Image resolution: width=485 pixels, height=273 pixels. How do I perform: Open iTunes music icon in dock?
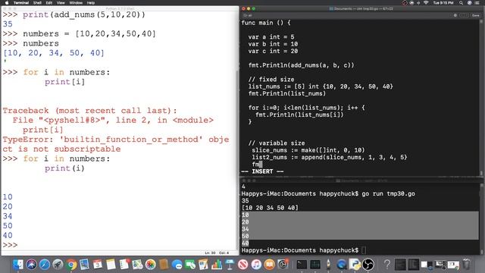pos(256,265)
